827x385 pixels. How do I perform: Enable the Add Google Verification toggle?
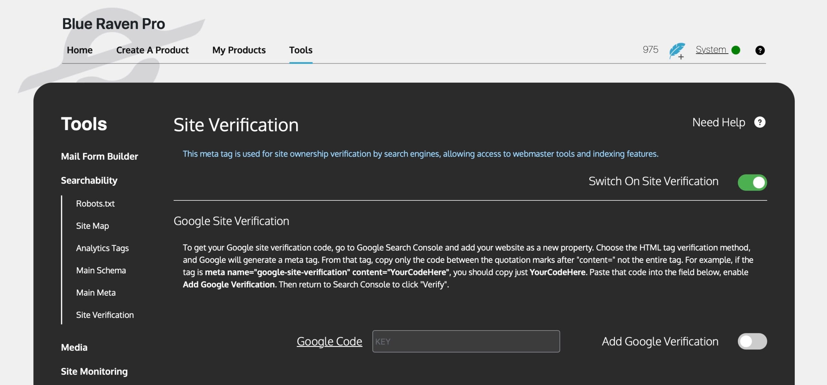(x=752, y=341)
